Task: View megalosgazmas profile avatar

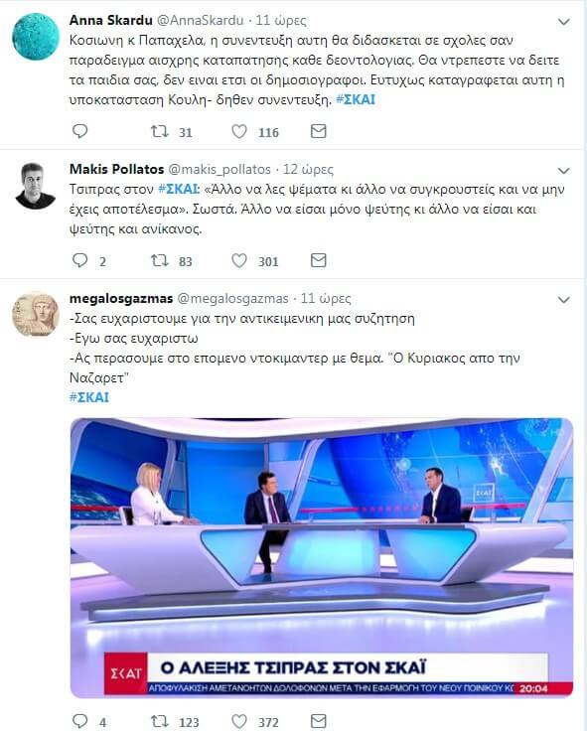Action: (36, 315)
